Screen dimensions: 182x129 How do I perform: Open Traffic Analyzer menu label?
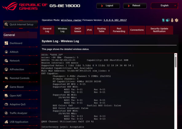(x=18, y=113)
